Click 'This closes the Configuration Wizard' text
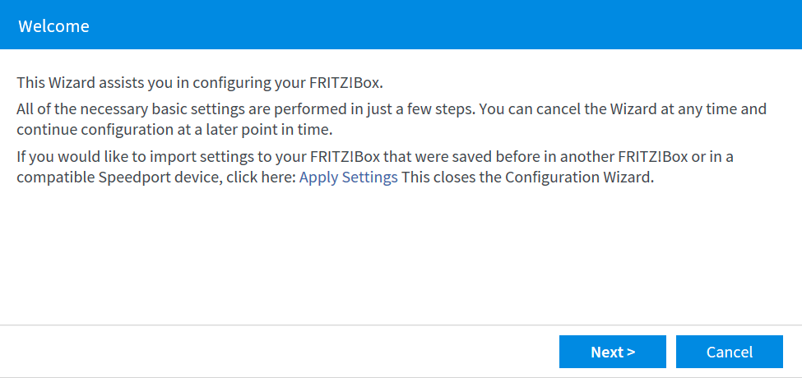Viewport: 802px width, 378px height. coord(528,177)
